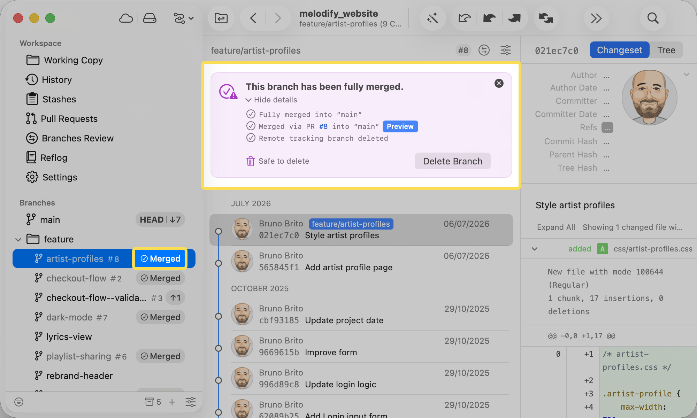Click the Merged badge on checkout-flow #2
Screen dimensions: 697x418
point(160,278)
